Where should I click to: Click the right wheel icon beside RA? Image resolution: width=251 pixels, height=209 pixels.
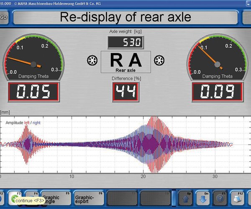pos(158,60)
